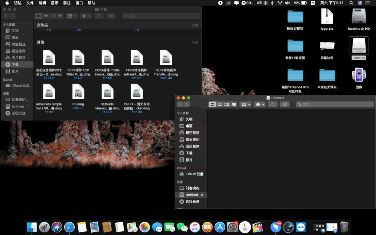Click the Share button in the Downloads toolbar

(99, 16)
